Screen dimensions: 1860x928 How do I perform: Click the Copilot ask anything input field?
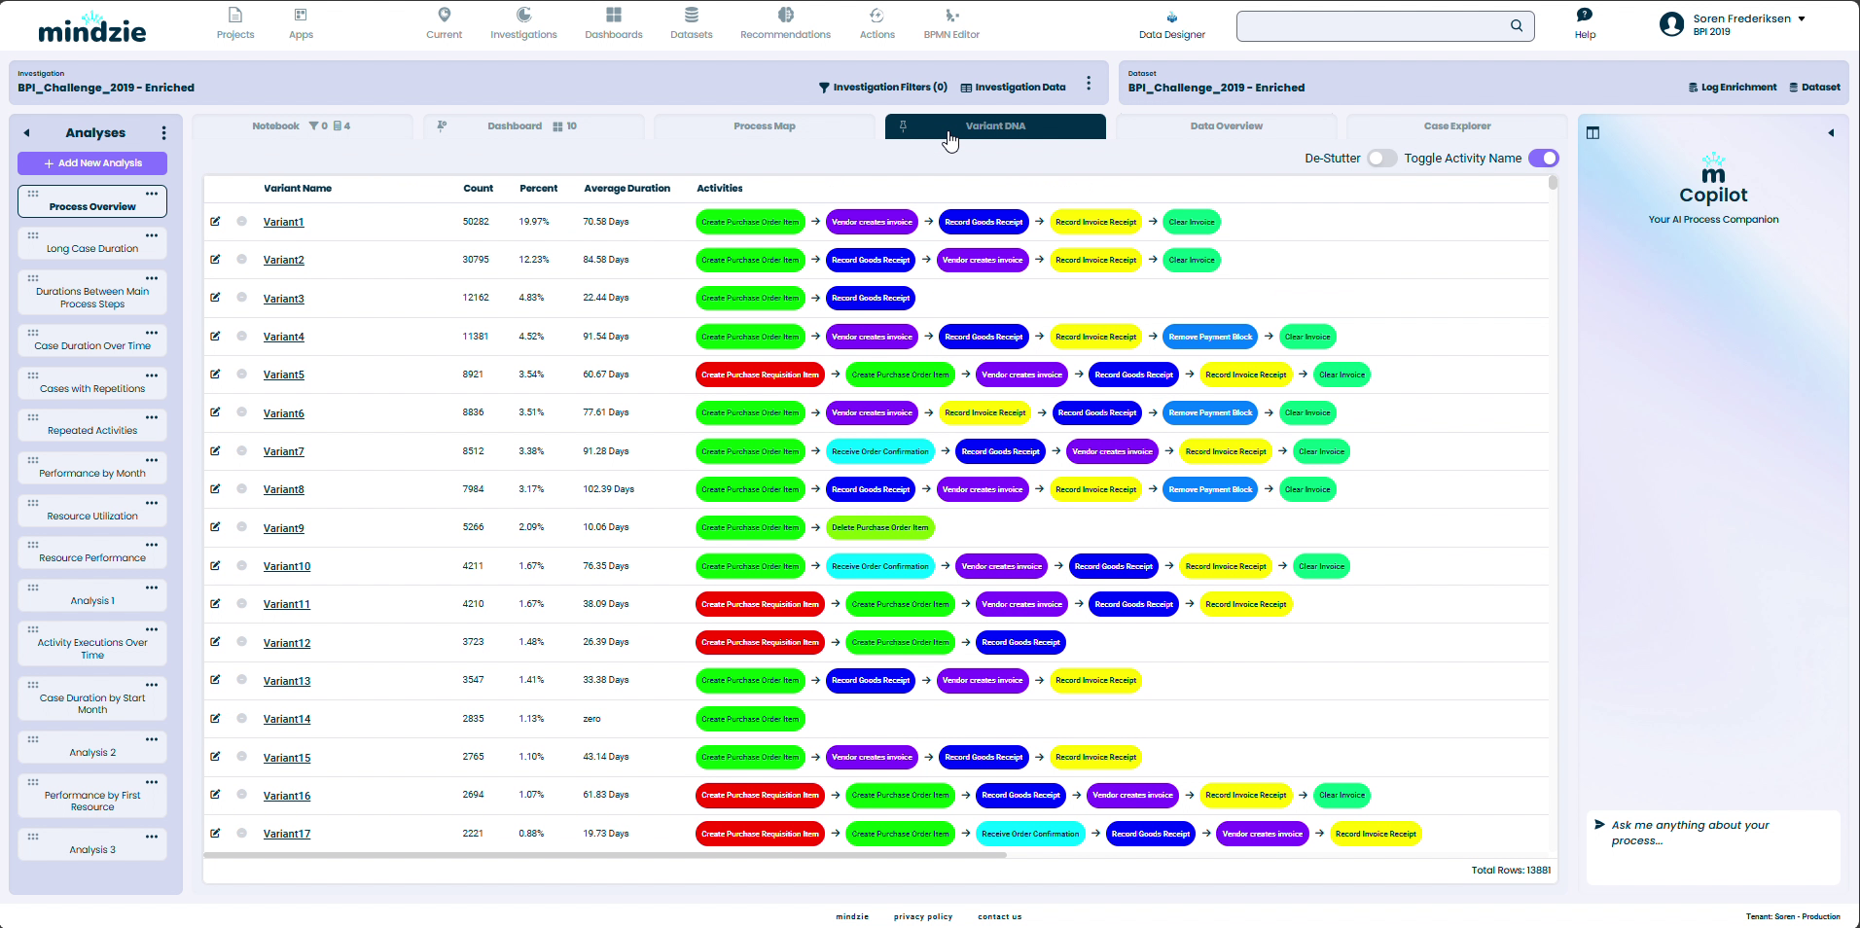pos(1712,833)
